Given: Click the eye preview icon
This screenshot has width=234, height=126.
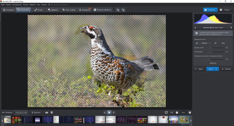Looking at the screenshot, I should [x=47, y=113].
